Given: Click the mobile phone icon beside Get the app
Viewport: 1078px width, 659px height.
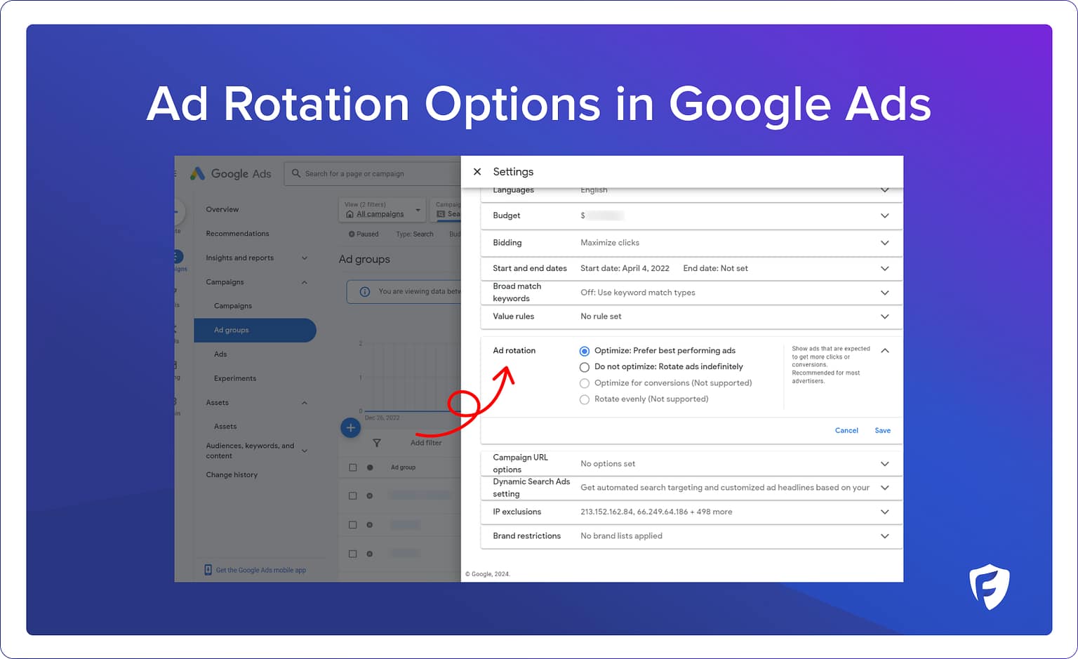Looking at the screenshot, I should click(x=208, y=569).
